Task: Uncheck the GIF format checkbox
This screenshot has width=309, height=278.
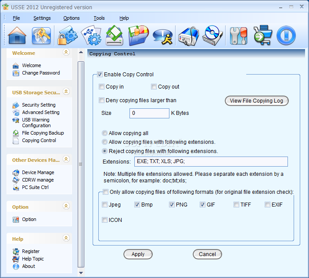Action: tap(202, 205)
